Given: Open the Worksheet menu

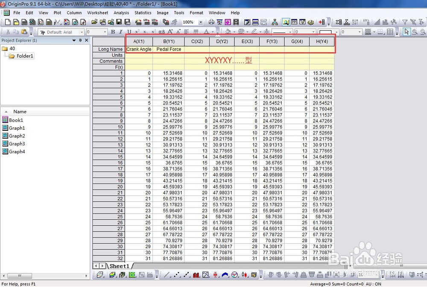Looking at the screenshot, I should [97, 13].
